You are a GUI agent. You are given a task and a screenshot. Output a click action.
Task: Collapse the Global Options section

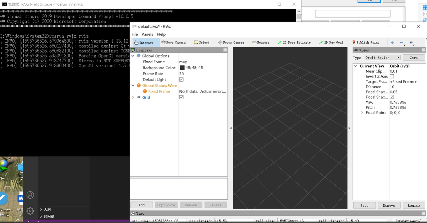(132, 56)
